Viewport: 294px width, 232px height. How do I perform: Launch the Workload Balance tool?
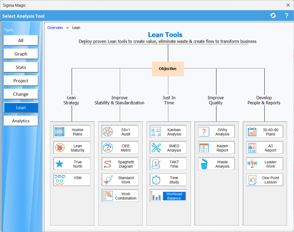pyautogui.click(x=174, y=196)
